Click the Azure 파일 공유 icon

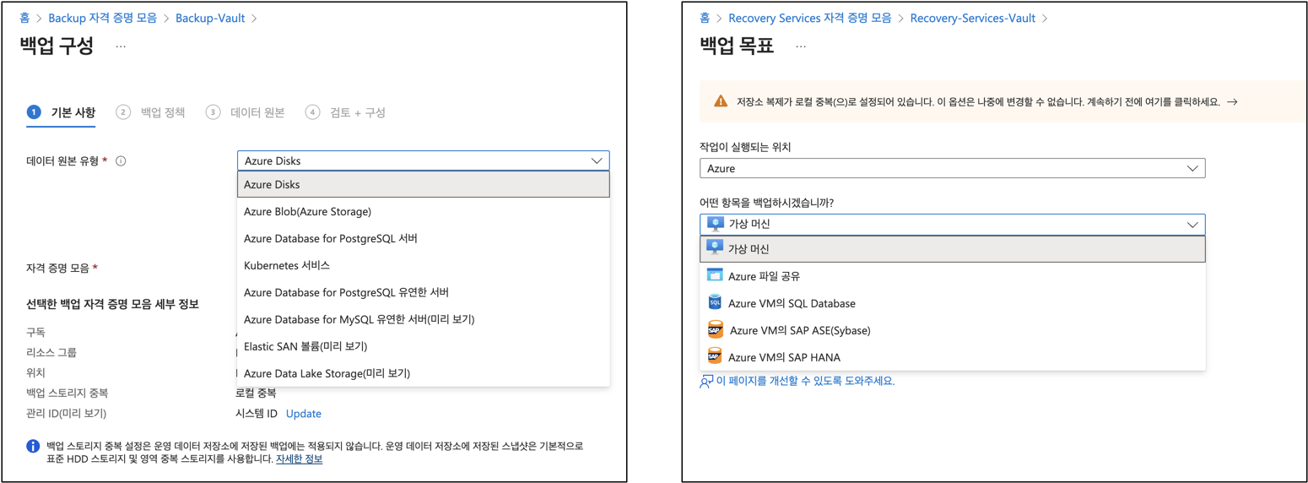point(715,276)
